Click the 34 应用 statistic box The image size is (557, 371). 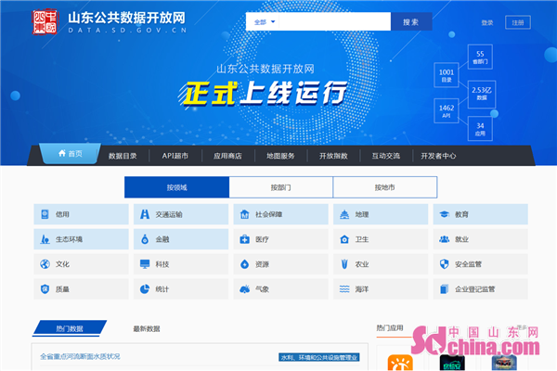(x=480, y=129)
